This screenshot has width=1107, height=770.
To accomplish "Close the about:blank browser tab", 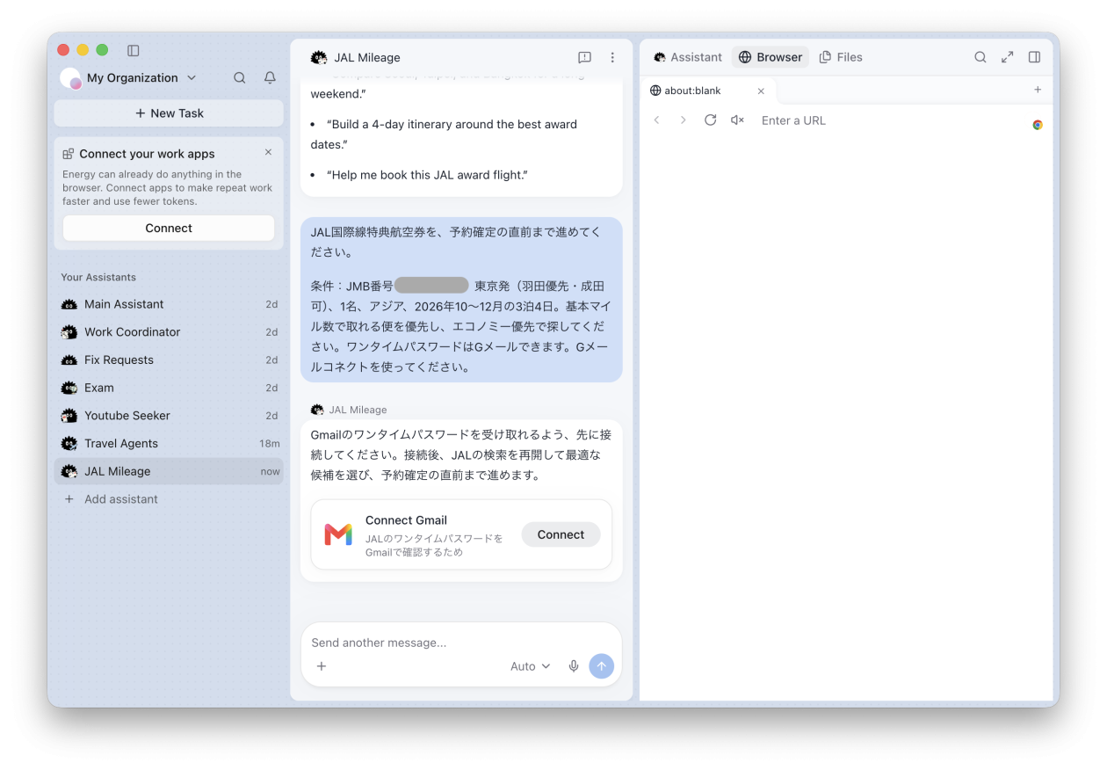I will click(761, 91).
